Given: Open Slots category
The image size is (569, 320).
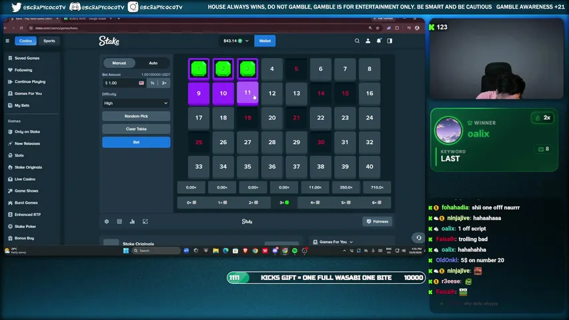Looking at the screenshot, I should click(19, 155).
